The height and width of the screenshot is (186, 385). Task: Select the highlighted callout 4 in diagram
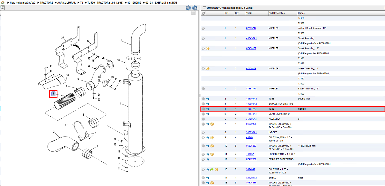click(x=53, y=94)
